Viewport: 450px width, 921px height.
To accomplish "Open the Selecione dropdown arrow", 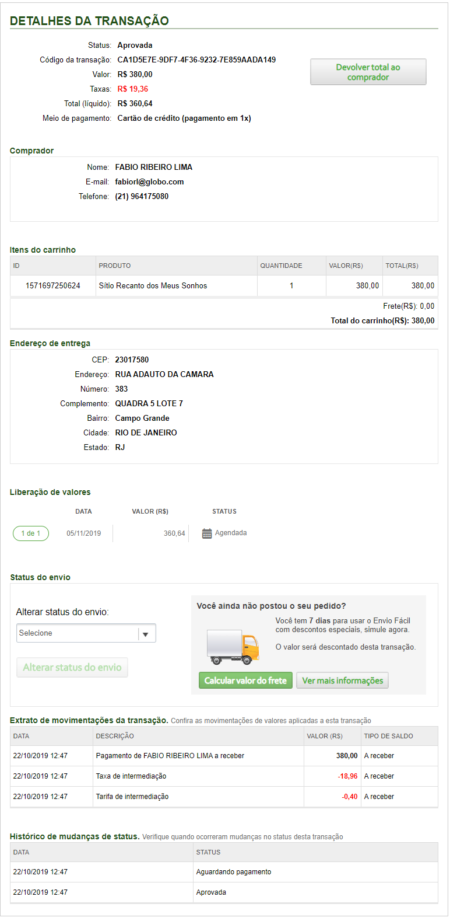I will (146, 634).
